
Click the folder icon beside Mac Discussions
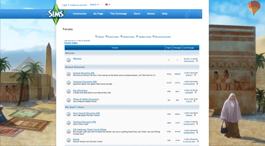point(69,92)
